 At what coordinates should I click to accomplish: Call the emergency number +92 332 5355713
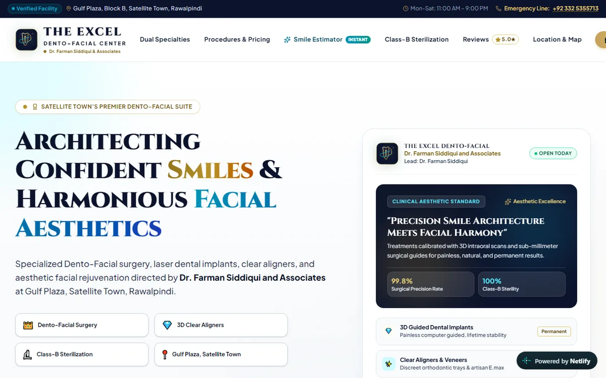click(x=575, y=9)
